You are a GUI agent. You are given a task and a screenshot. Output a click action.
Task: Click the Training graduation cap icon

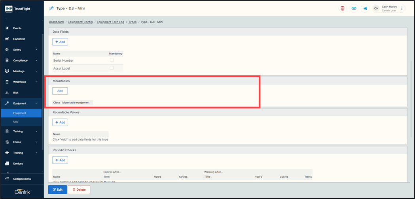pyautogui.click(x=7, y=153)
